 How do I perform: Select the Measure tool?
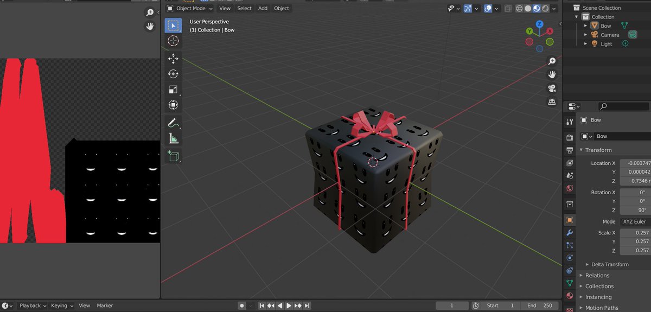pyautogui.click(x=173, y=138)
